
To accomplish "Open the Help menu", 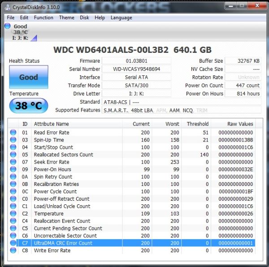I will [100, 17].
